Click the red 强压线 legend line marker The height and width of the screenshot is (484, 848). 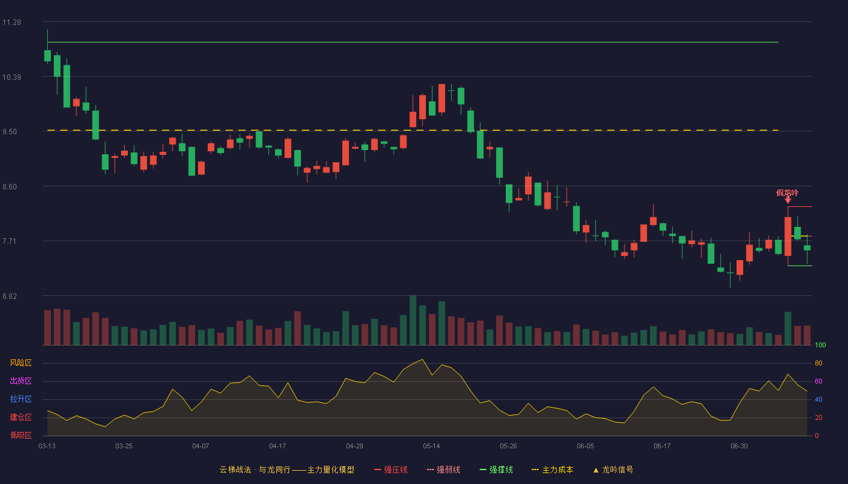click(x=377, y=469)
